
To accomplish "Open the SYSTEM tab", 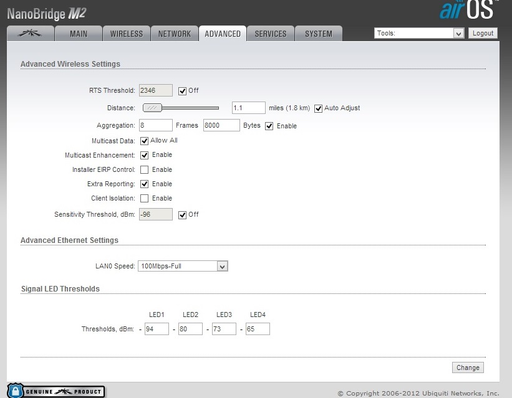I will click(x=319, y=34).
